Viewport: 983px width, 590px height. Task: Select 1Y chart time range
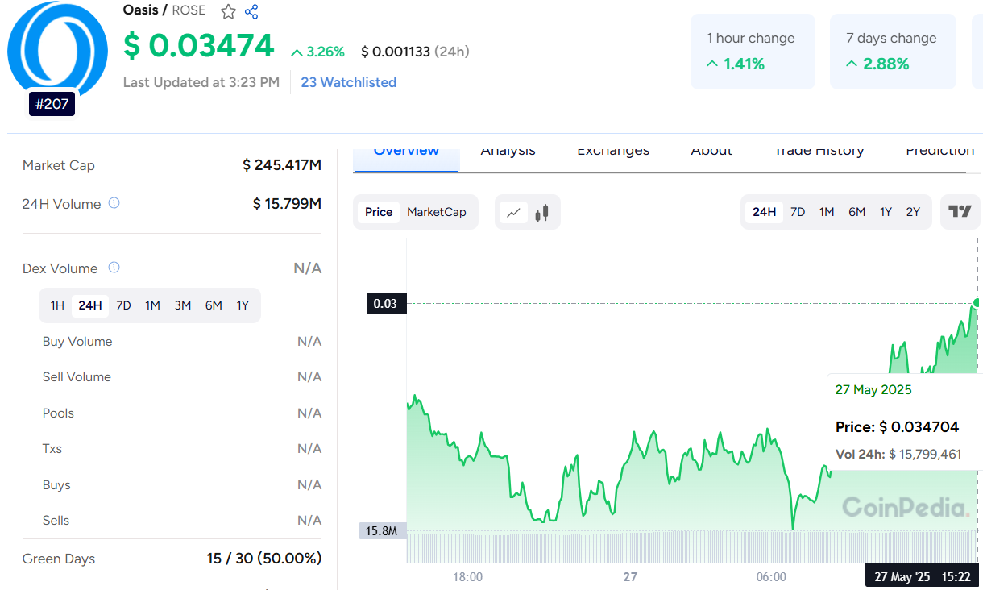(886, 212)
